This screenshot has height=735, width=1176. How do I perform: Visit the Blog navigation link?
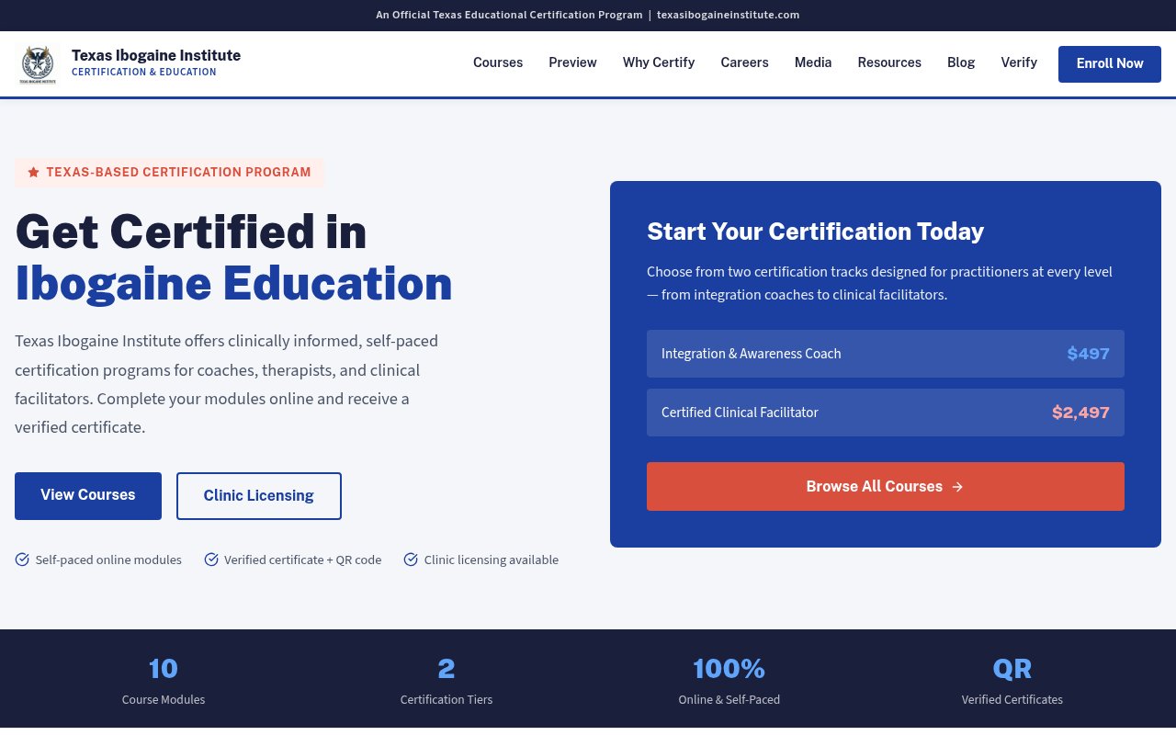tap(961, 62)
